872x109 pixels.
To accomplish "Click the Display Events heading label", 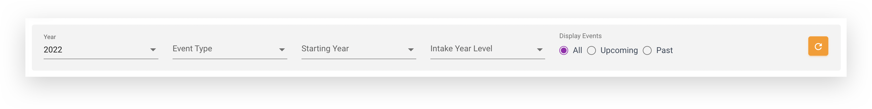I will 580,36.
